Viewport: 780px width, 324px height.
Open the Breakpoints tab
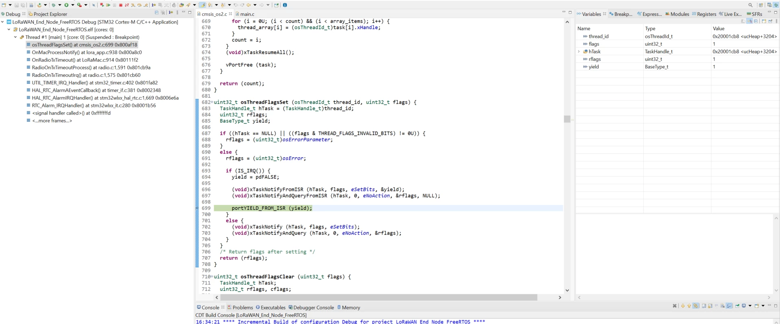(621, 14)
